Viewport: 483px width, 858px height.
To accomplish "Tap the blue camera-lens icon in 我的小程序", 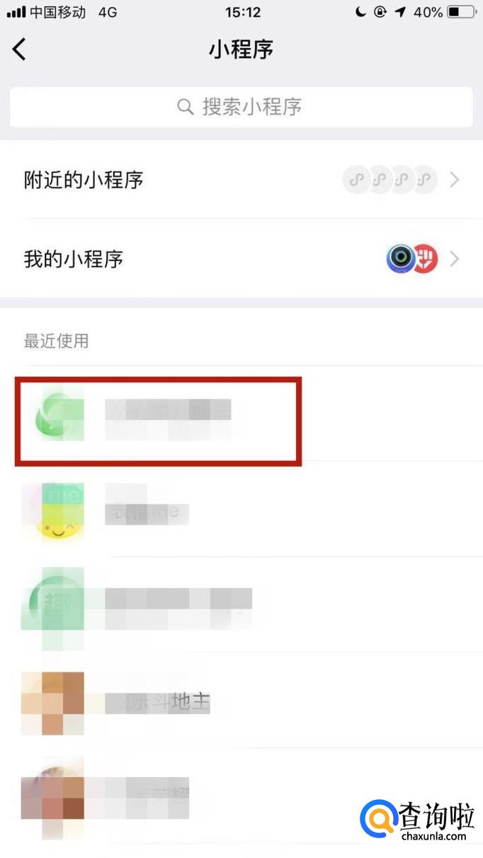I will tap(401, 259).
